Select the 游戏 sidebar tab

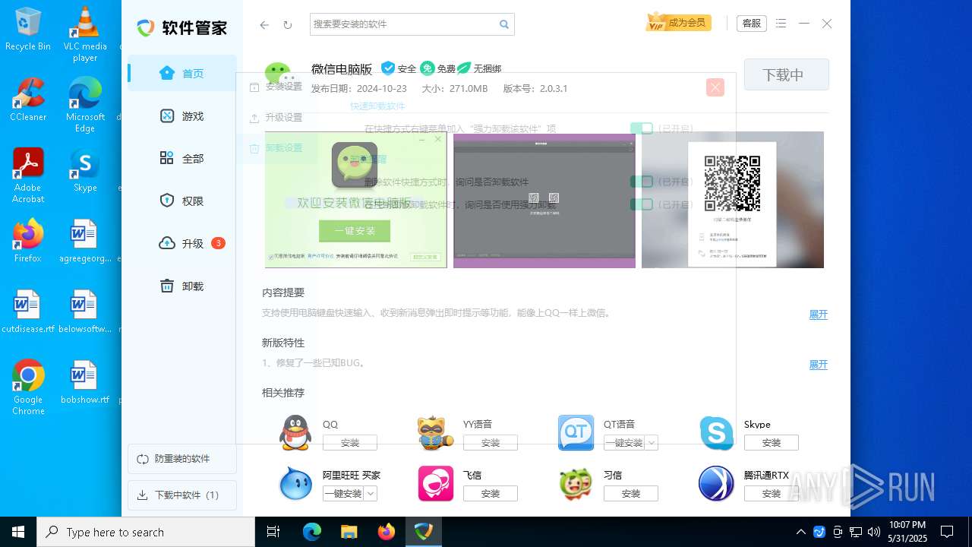(x=182, y=116)
